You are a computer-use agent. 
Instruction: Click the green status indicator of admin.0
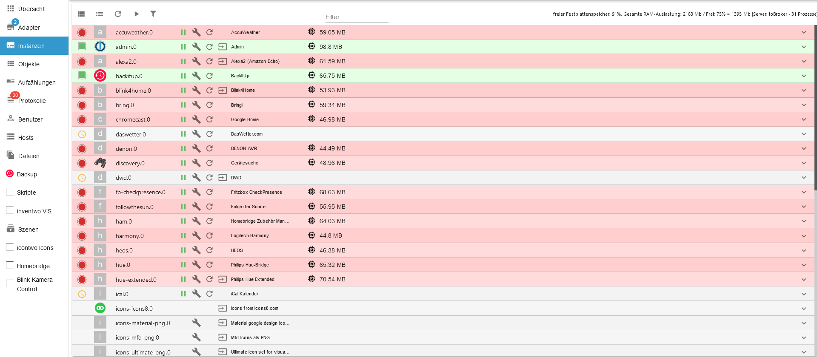[x=82, y=46]
